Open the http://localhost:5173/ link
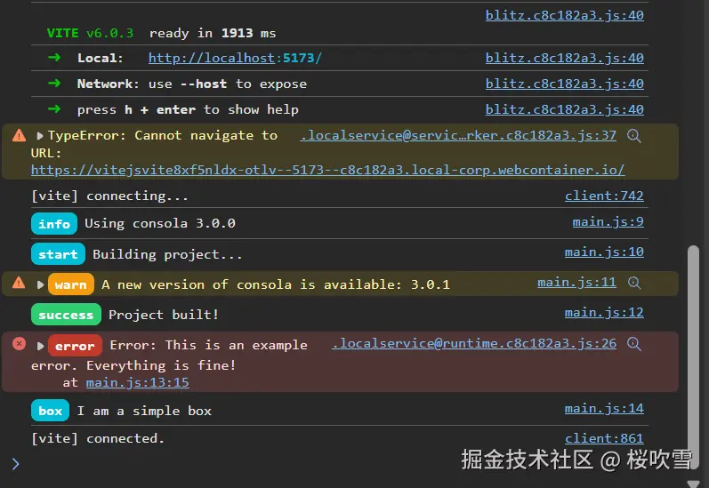The image size is (709, 488). pos(235,59)
